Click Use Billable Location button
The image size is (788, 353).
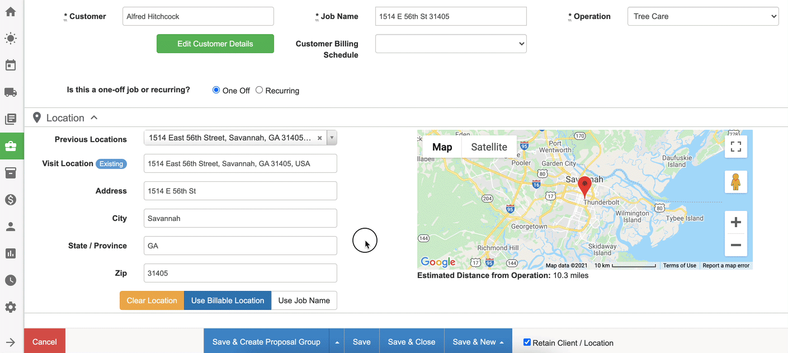[x=228, y=300]
